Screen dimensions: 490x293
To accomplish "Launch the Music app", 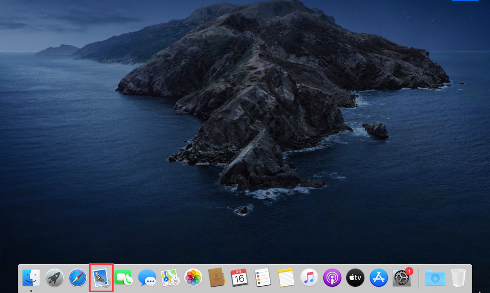I will 309,277.
